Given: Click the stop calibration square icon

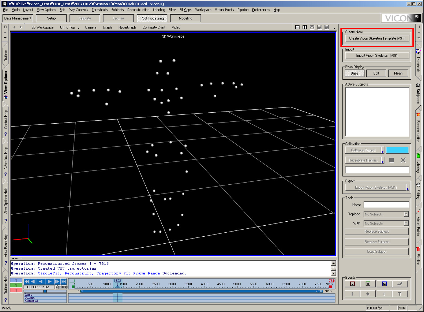Looking at the screenshot, I should pyautogui.click(x=392, y=160).
